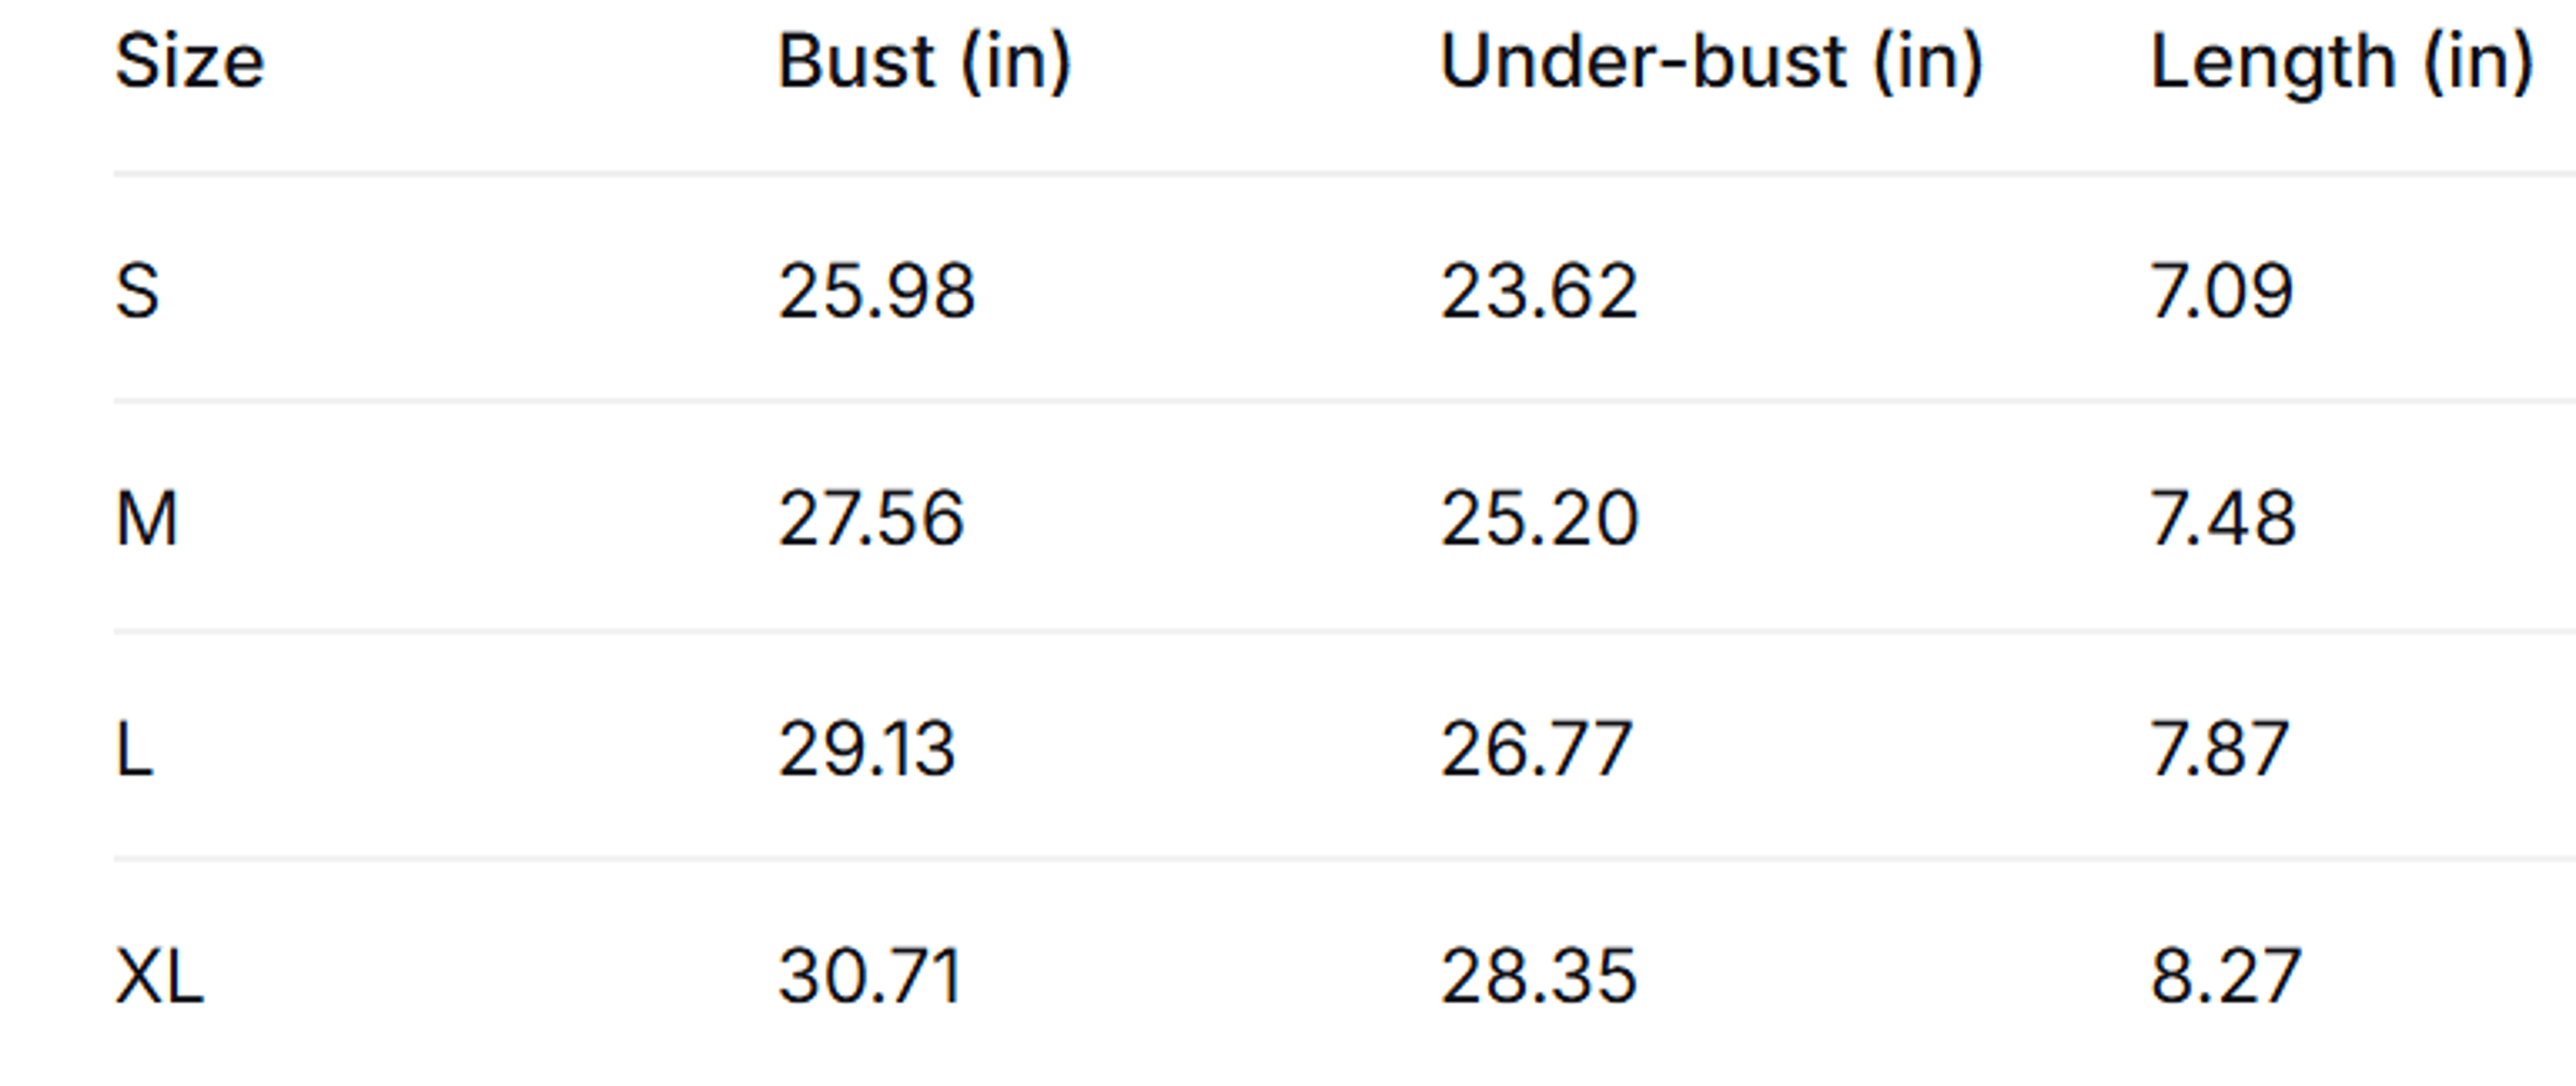Viewport: 2576px width, 1086px height.
Task: Click the Under-bust (in) column header
Action: 1711,62
